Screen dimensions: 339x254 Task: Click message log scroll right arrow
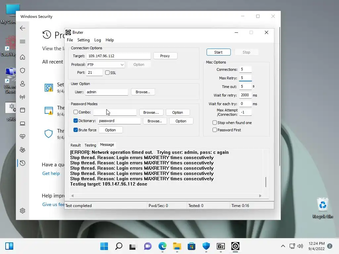click(x=260, y=196)
